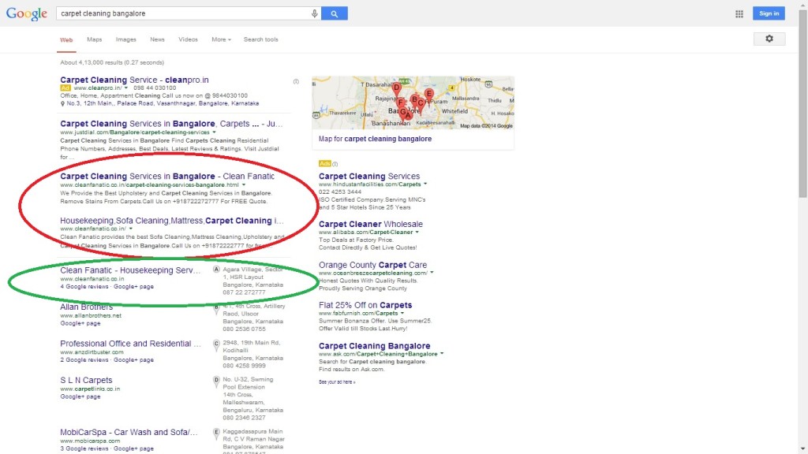Open Allan Brothers listing
This screenshot has height=454, width=808.
(86, 307)
